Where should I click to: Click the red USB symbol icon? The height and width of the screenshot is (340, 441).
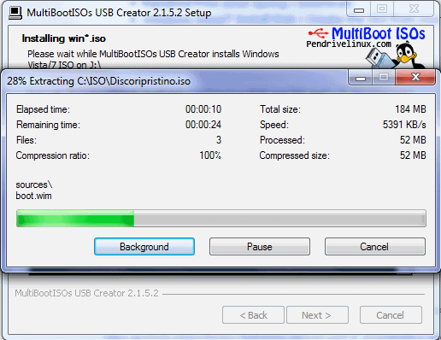(318, 33)
